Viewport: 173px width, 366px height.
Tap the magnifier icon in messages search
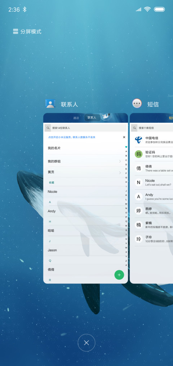134,128
